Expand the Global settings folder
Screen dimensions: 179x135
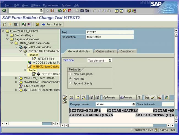click(7, 35)
